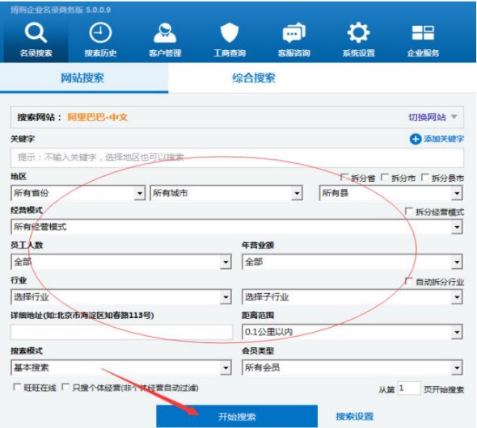Open the 工商查询 shield icon

coord(230,33)
